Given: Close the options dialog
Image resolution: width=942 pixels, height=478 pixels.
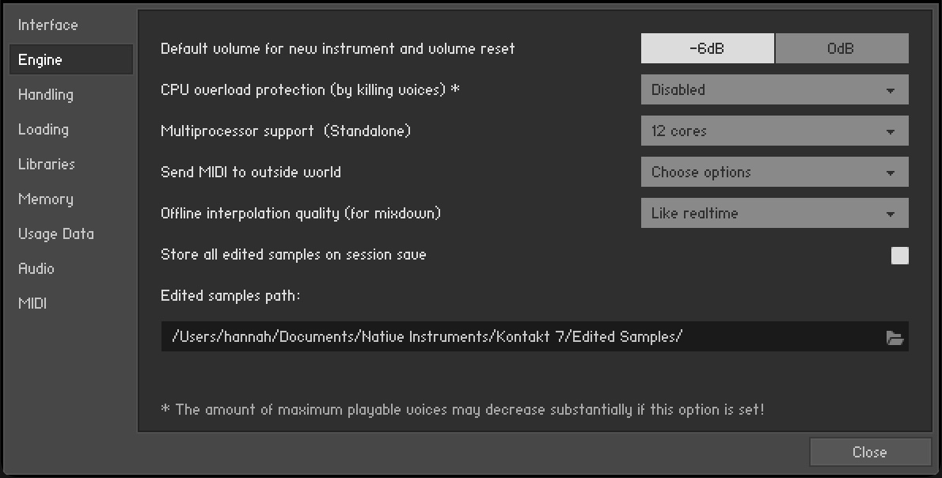Looking at the screenshot, I should [x=869, y=452].
